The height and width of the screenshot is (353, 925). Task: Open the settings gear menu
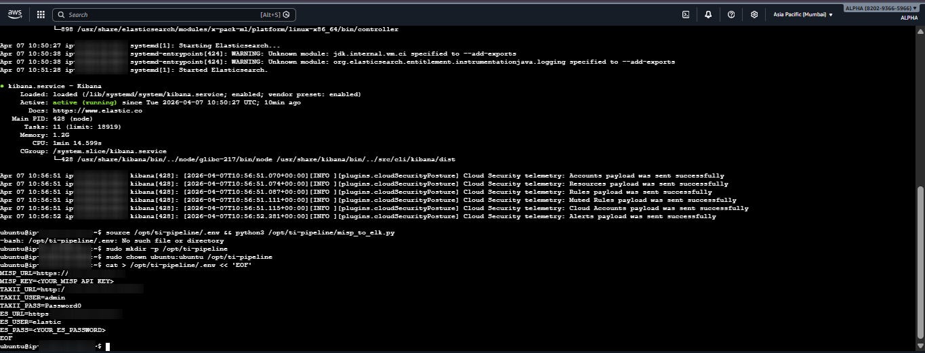pos(754,14)
